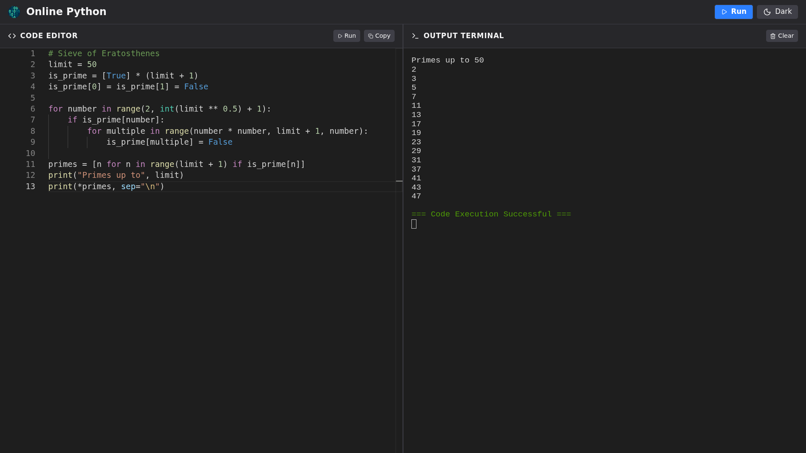This screenshot has width=806, height=453.
Task: Click the 'is_prime = [True]' line
Action: coord(123,76)
